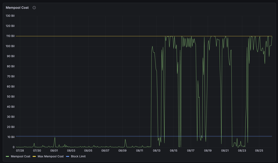Click the yellow Max Mempool Cost line

pyautogui.click(x=89, y=36)
